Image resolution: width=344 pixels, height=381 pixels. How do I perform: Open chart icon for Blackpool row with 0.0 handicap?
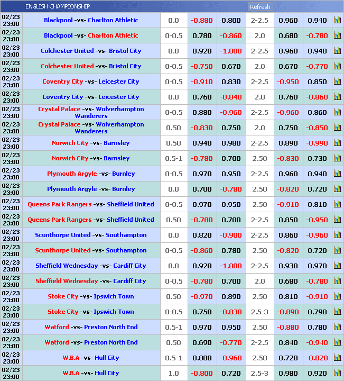coord(337,21)
